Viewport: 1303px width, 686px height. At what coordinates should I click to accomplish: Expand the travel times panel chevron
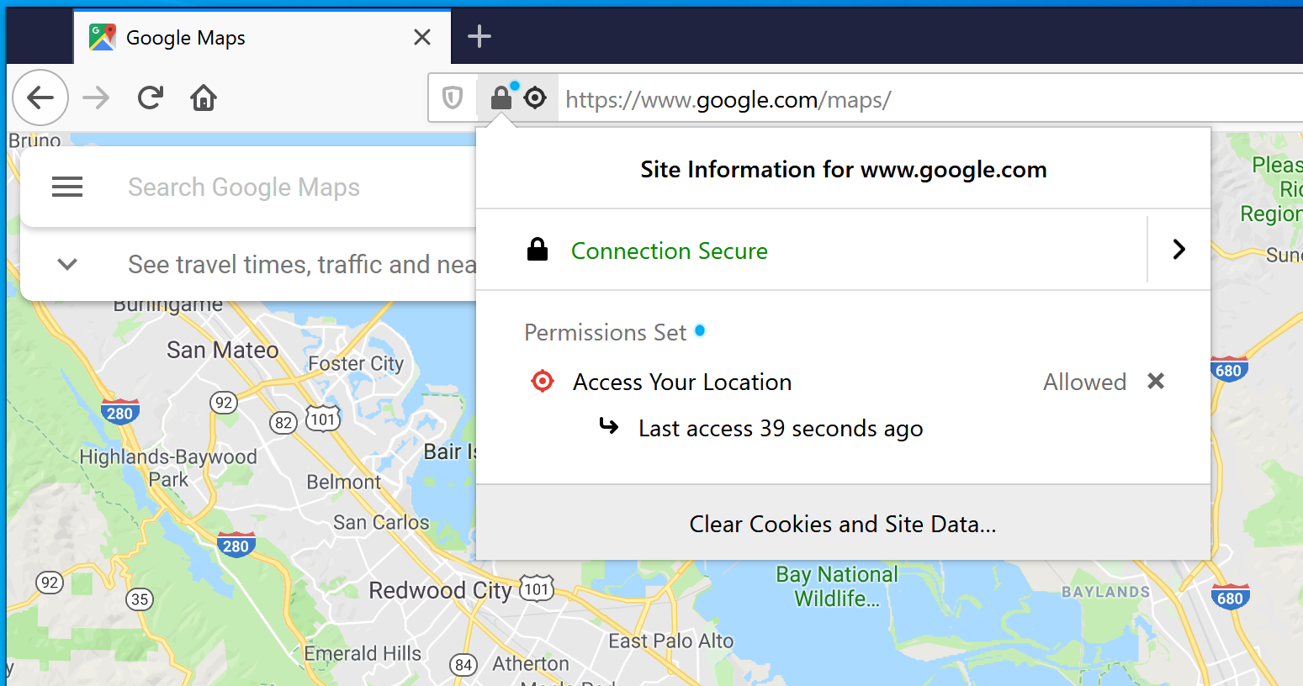click(67, 264)
